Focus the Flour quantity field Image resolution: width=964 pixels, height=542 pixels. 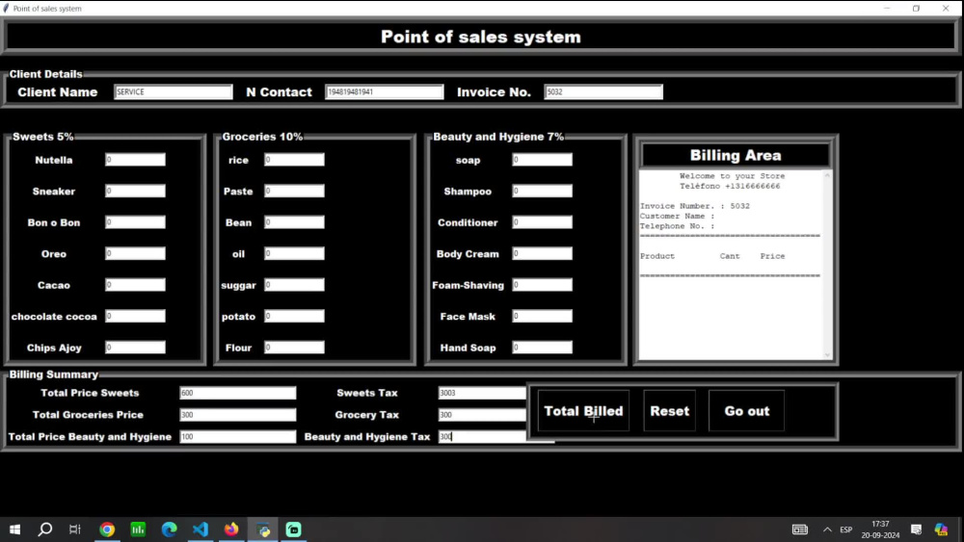coord(294,348)
